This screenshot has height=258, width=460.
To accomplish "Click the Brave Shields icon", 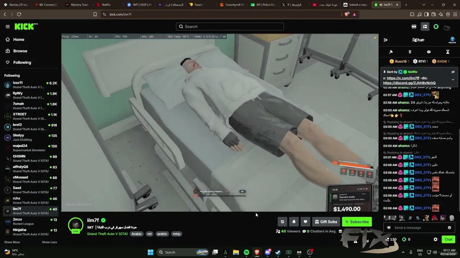I will coord(346,14).
